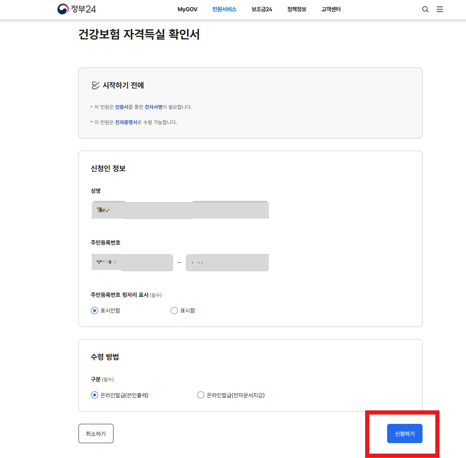Open the 고객센터 menu
466x458 pixels.
coord(331,9)
